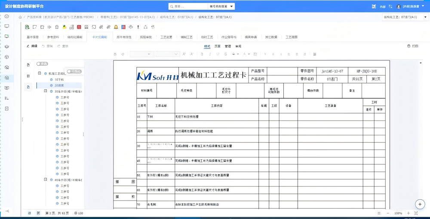Switch to the 参考资料 tab
The width and height of the screenshot is (430, 219).
click(53, 37)
